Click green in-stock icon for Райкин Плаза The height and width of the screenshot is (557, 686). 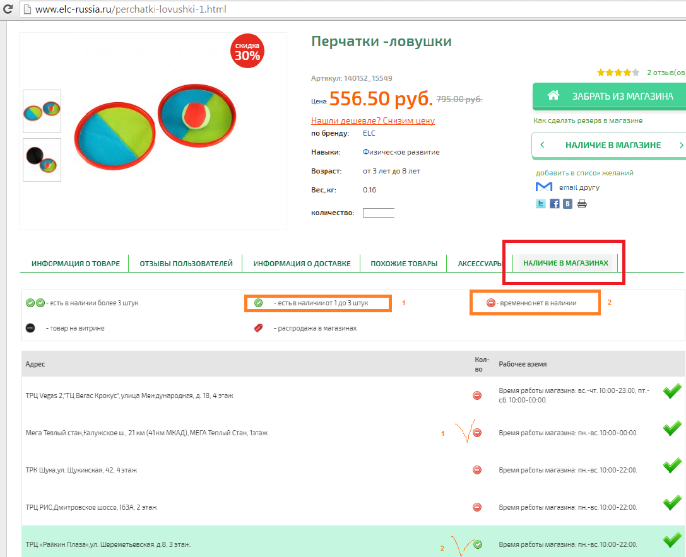point(478,544)
